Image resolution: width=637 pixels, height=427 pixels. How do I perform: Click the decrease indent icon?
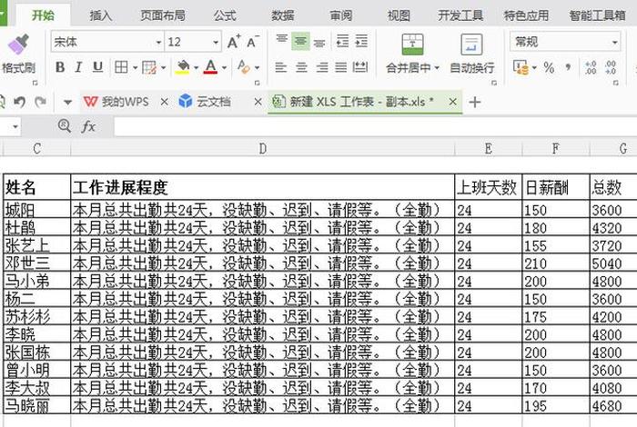coord(342,41)
